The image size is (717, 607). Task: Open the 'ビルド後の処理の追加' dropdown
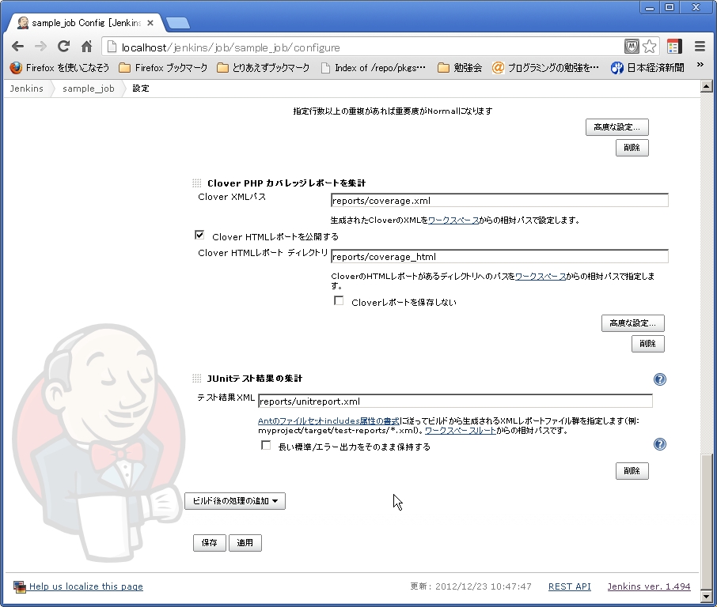(235, 501)
